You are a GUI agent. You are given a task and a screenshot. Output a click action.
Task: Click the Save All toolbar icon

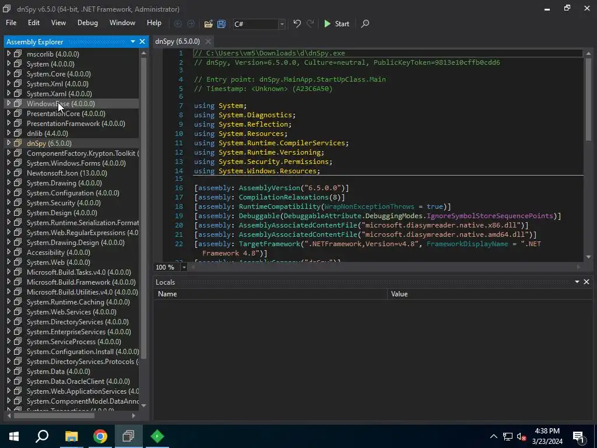point(221,23)
